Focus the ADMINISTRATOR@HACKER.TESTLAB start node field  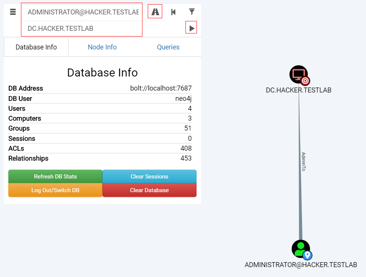[83, 12]
